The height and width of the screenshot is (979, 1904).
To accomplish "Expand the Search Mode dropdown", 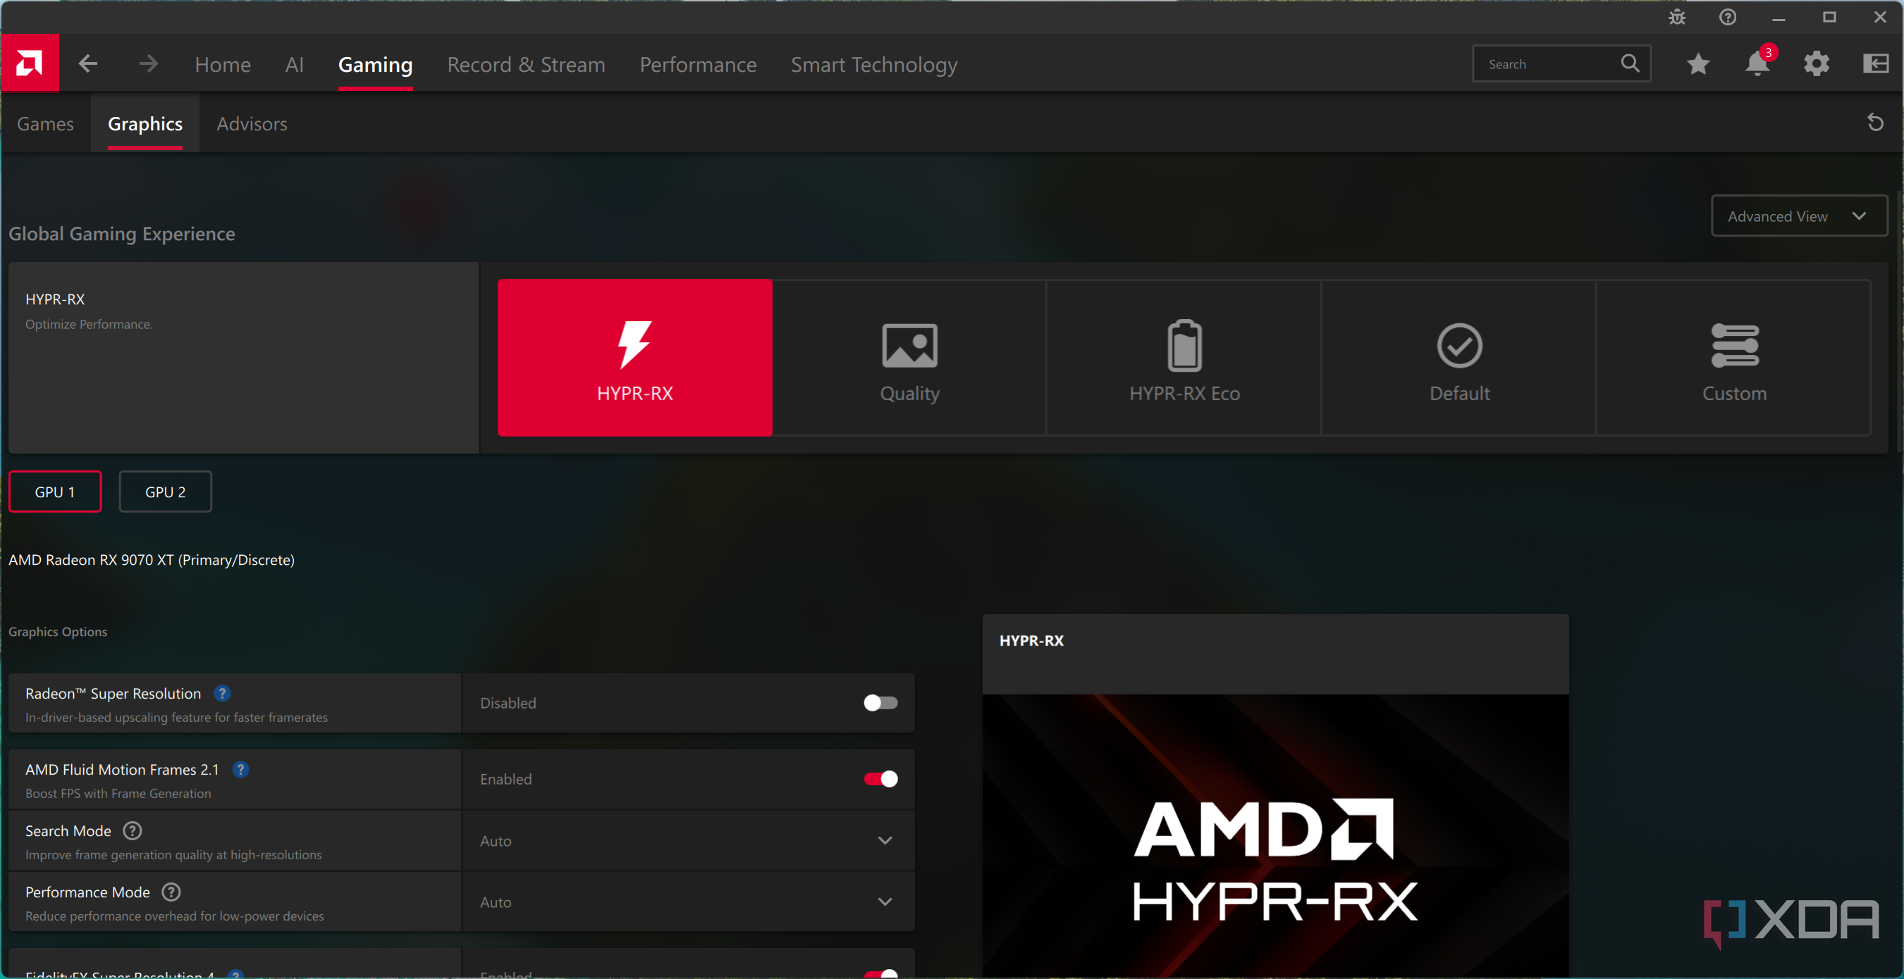I will coord(884,841).
